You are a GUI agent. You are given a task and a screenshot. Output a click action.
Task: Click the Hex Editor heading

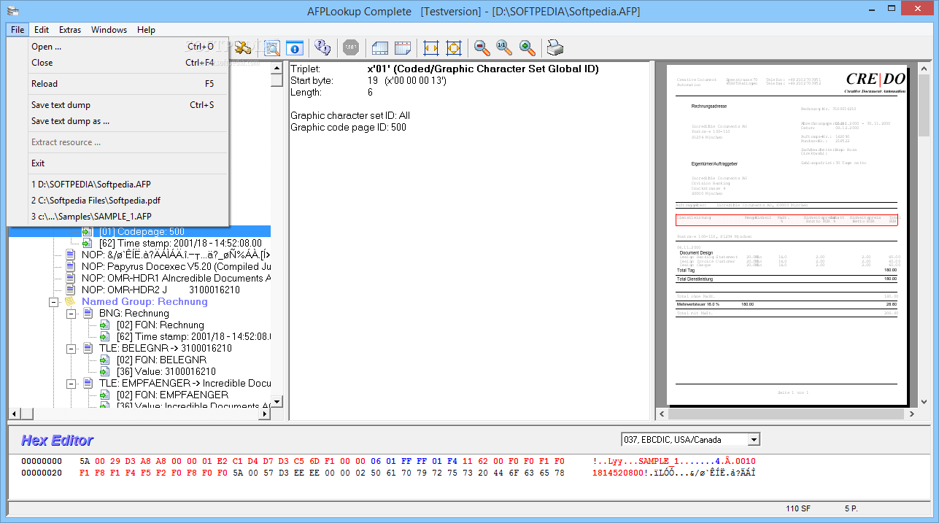[x=58, y=440]
